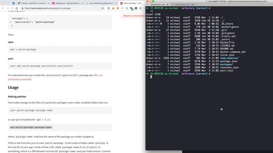The width and height of the screenshot is (273, 153).
Task: Click 'README.md' in terminal listing
Action: click(227, 49)
